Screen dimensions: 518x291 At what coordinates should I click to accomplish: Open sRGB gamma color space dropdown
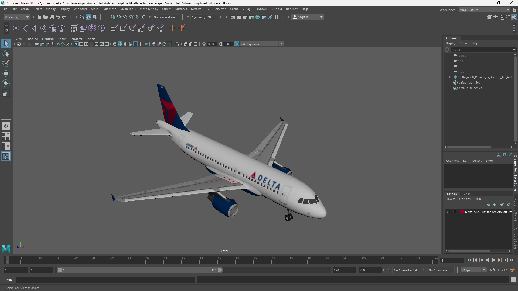point(262,44)
